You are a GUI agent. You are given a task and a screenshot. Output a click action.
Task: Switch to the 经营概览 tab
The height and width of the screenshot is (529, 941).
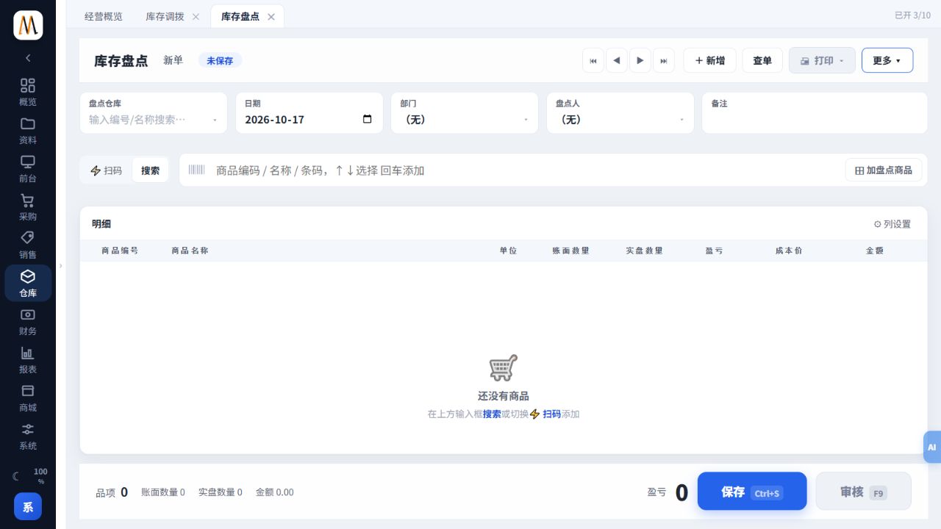[x=104, y=16]
